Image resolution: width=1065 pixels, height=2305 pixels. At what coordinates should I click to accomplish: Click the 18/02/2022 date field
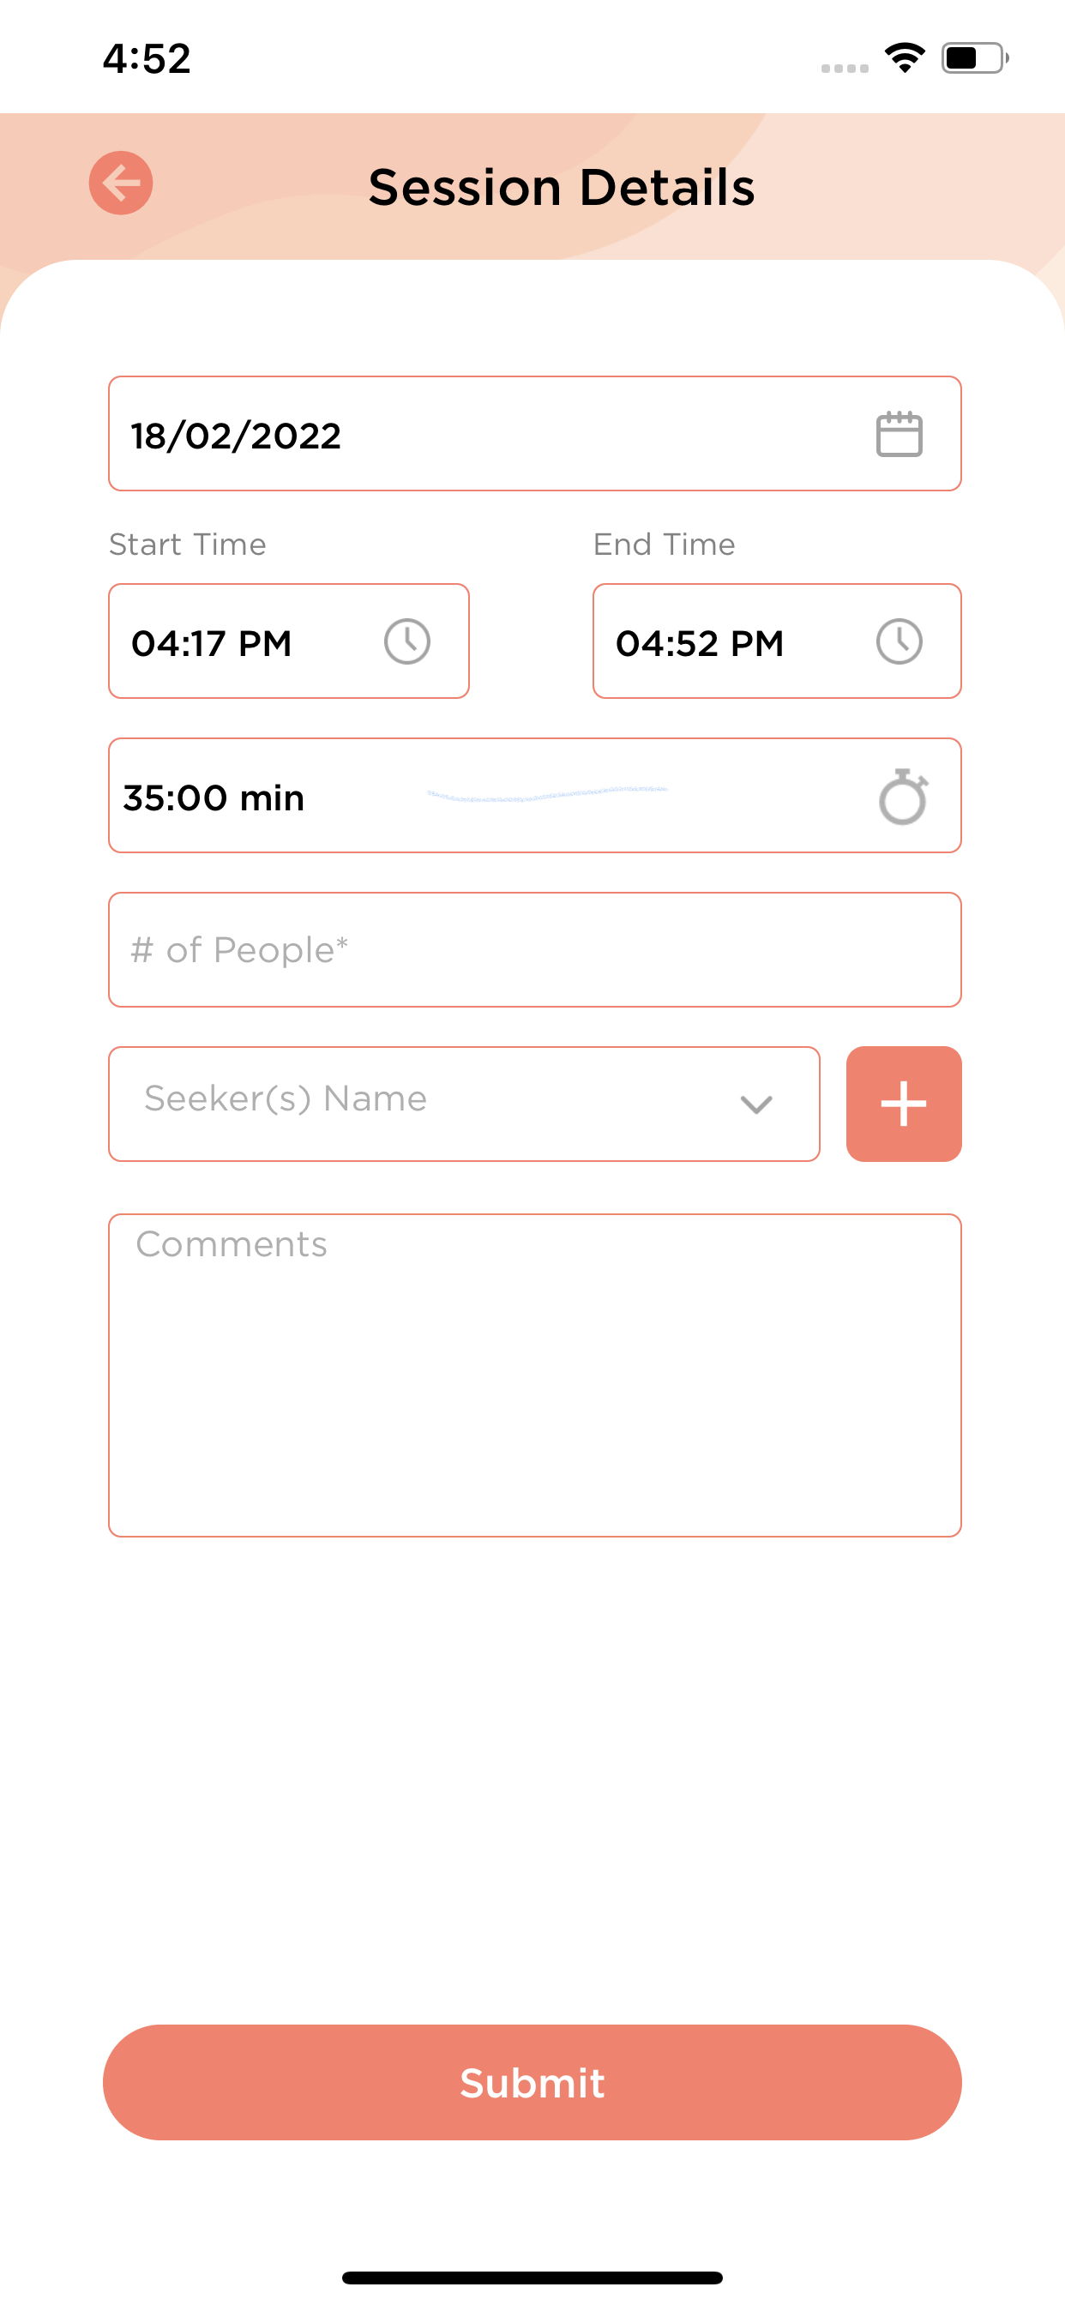[484, 435]
